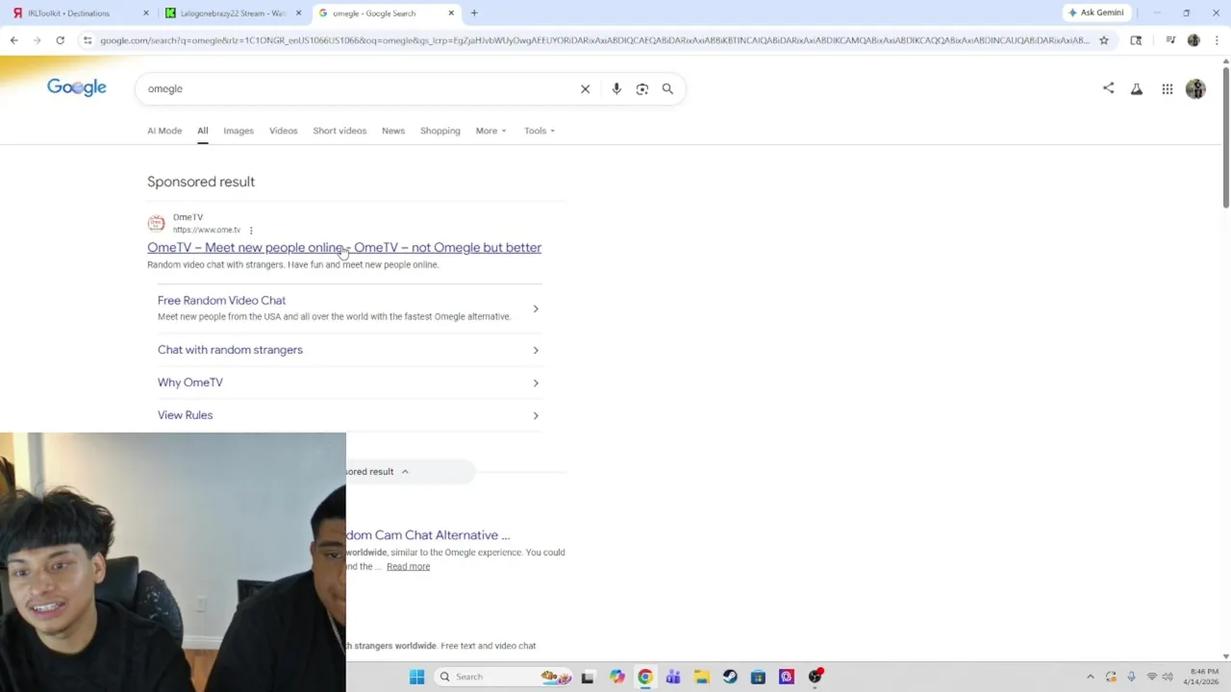This screenshot has width=1231, height=692.
Task: Expand the More dropdown
Action: click(x=490, y=131)
